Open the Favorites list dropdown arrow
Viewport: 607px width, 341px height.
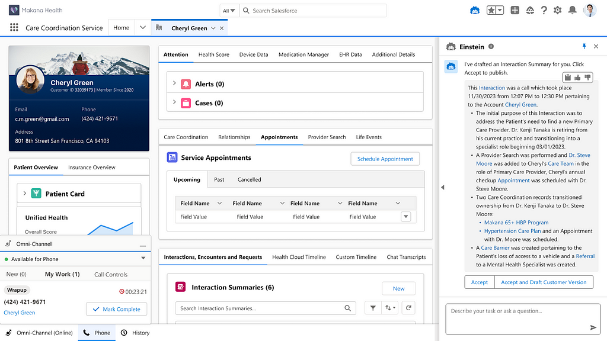500,11
